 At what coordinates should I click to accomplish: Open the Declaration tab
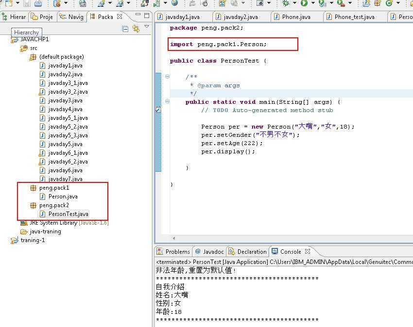(248, 251)
